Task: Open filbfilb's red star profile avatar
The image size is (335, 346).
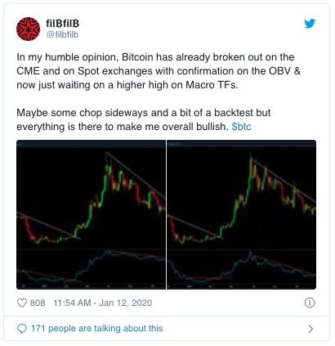Action: tap(29, 29)
